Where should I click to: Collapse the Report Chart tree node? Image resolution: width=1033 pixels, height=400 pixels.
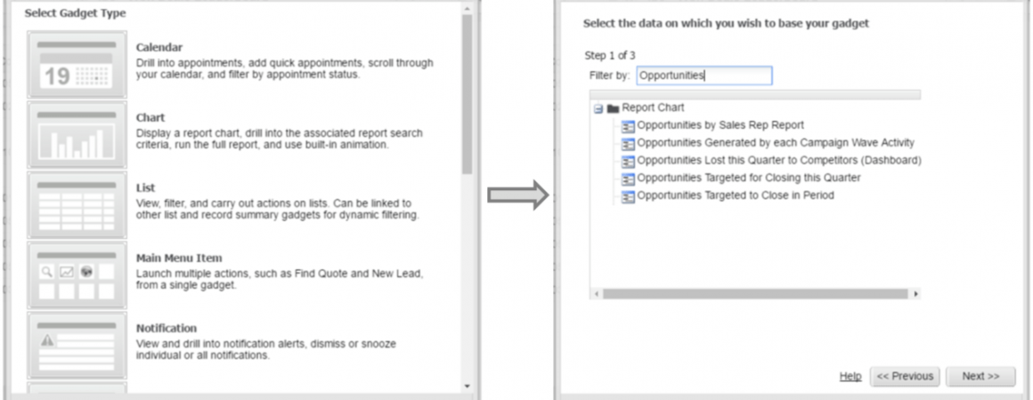598,108
